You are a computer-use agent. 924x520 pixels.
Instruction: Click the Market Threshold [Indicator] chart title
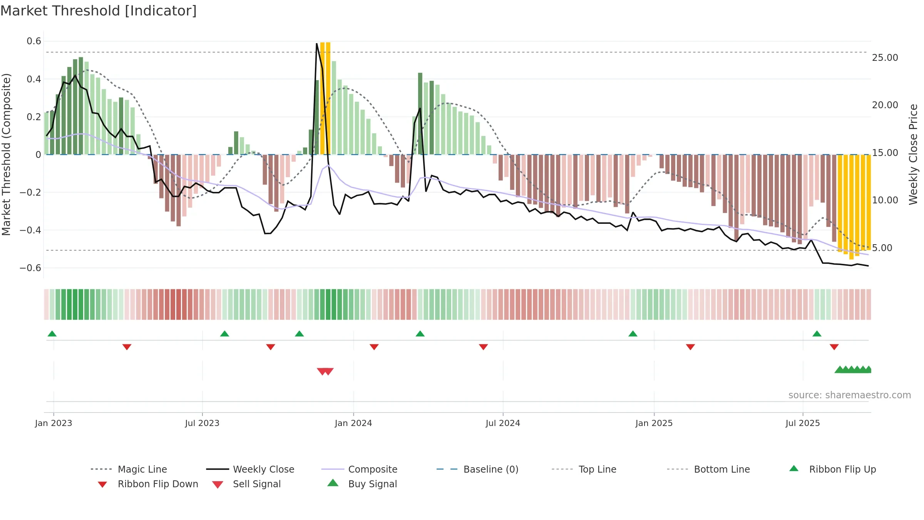[x=99, y=11]
